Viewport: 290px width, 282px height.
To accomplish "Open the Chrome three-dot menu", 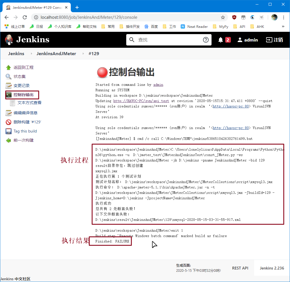I will point(283,17).
